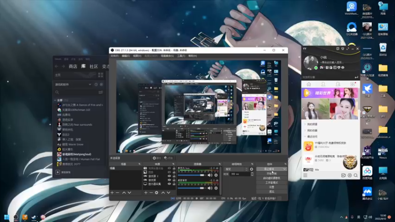The width and height of the screenshot is (395, 222).
Task: Open transition properties gear beside 渐变
Action: tap(251, 169)
